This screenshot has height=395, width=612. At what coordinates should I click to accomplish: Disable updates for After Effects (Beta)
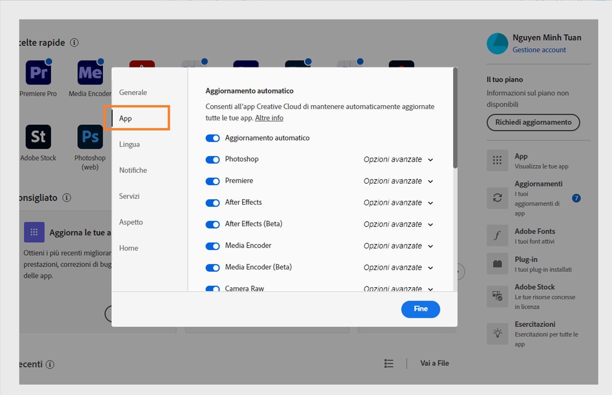[x=213, y=224]
